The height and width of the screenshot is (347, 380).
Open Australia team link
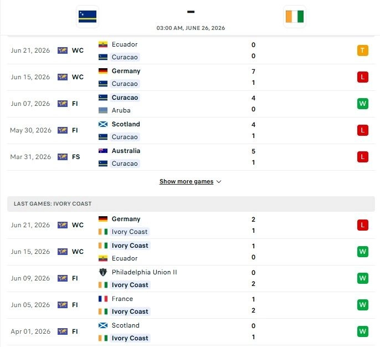click(126, 151)
